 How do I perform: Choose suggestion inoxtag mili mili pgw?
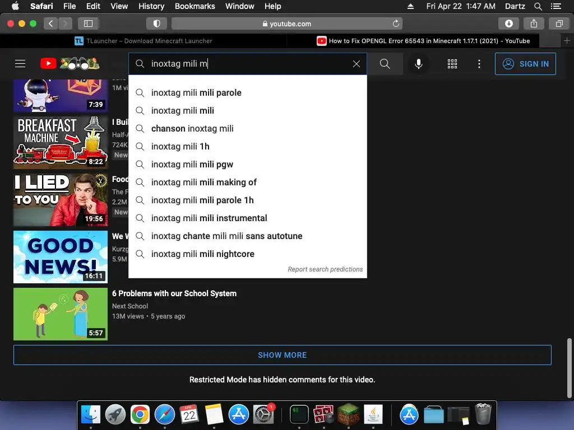coord(247,165)
